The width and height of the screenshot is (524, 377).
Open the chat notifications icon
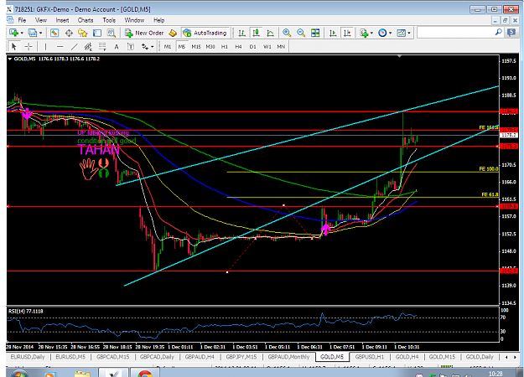(511, 33)
